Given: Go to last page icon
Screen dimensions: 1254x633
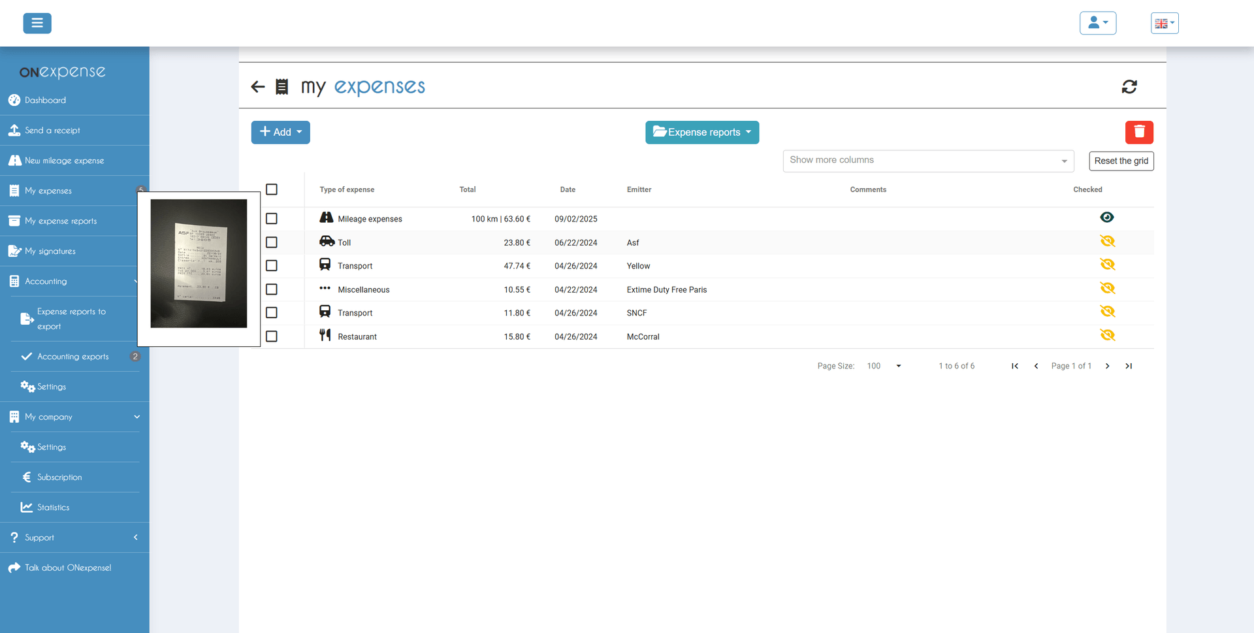Looking at the screenshot, I should pos(1129,366).
